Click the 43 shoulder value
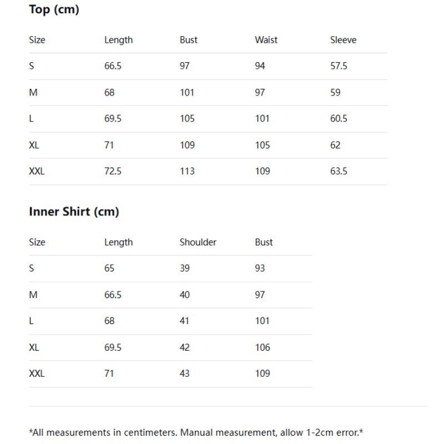Viewport: 444px width, 444px height. click(184, 374)
